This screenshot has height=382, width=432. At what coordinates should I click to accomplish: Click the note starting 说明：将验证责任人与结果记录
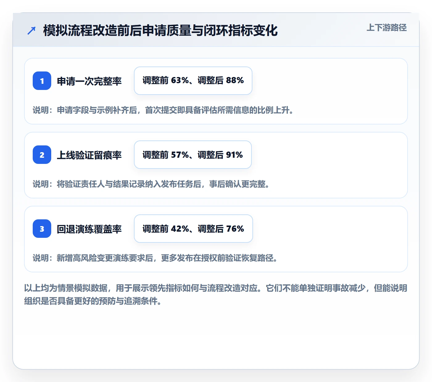point(151,184)
